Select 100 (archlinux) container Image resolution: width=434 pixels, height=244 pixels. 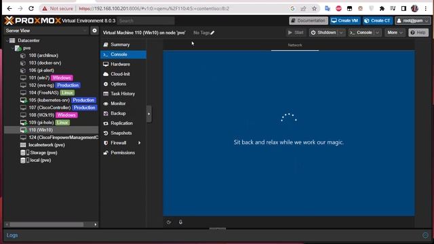[43, 56]
